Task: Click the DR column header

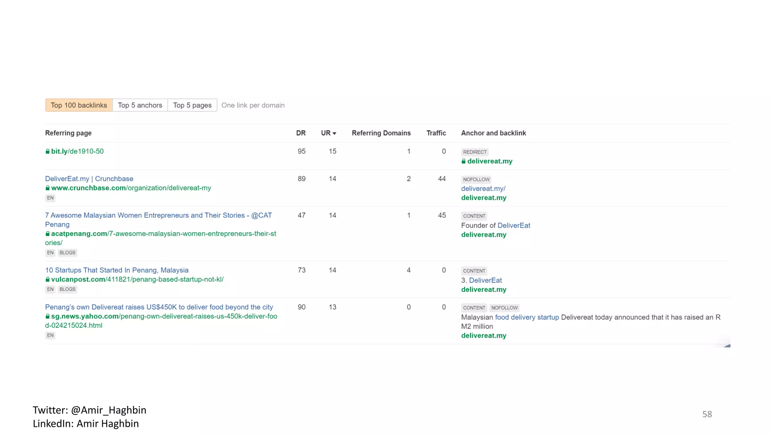Action: coord(300,133)
